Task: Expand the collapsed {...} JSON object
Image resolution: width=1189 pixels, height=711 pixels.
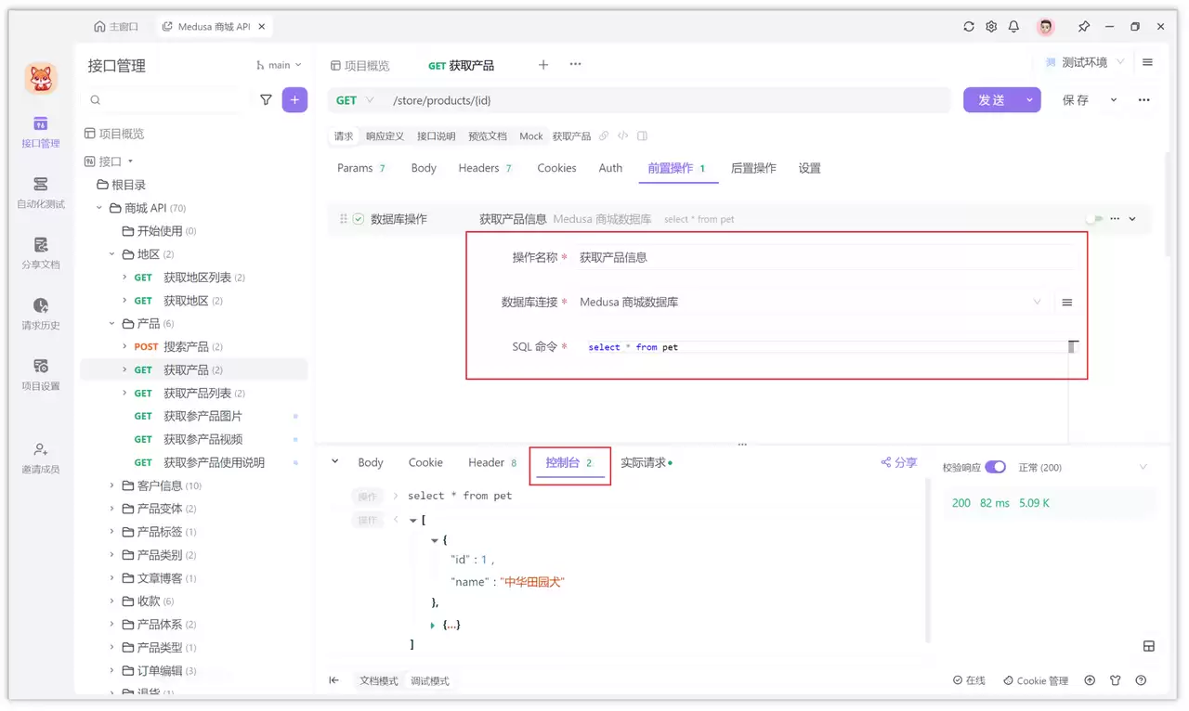Action: [x=433, y=626]
